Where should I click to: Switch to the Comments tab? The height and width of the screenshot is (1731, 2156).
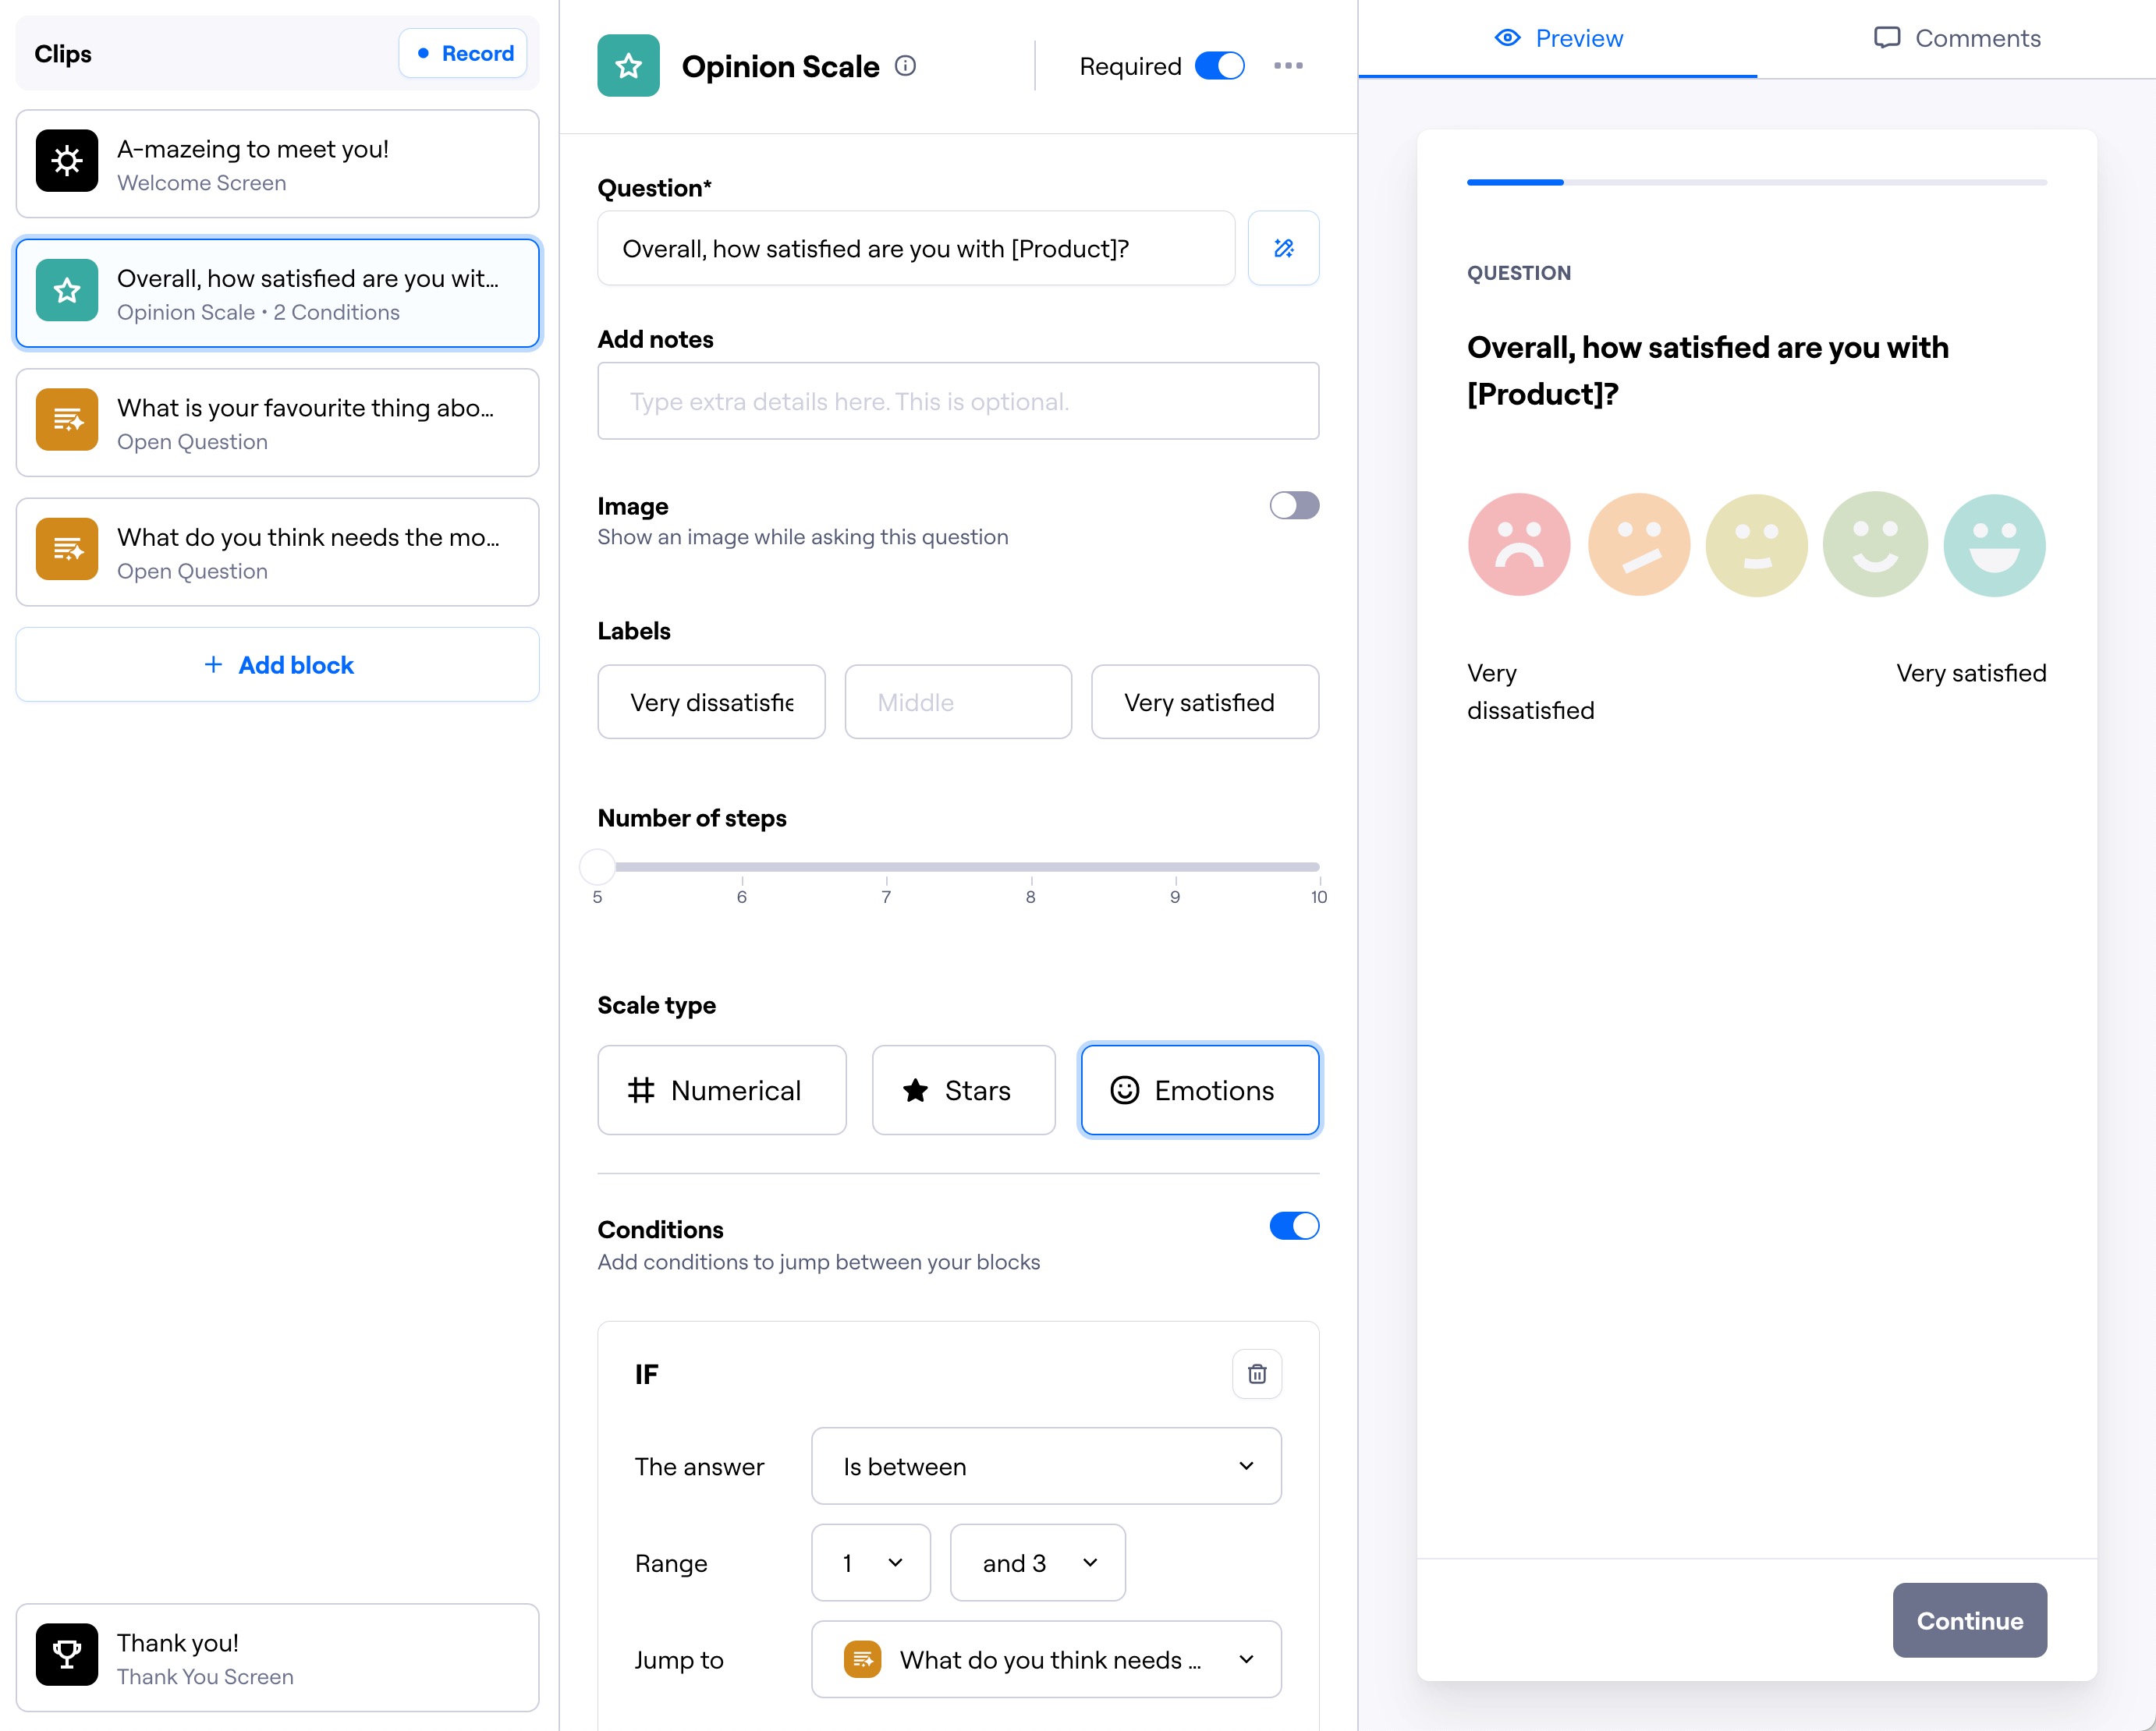pos(1956,38)
